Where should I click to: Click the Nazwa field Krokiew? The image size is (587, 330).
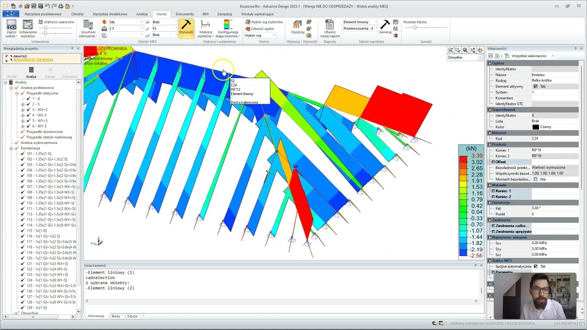(554, 75)
